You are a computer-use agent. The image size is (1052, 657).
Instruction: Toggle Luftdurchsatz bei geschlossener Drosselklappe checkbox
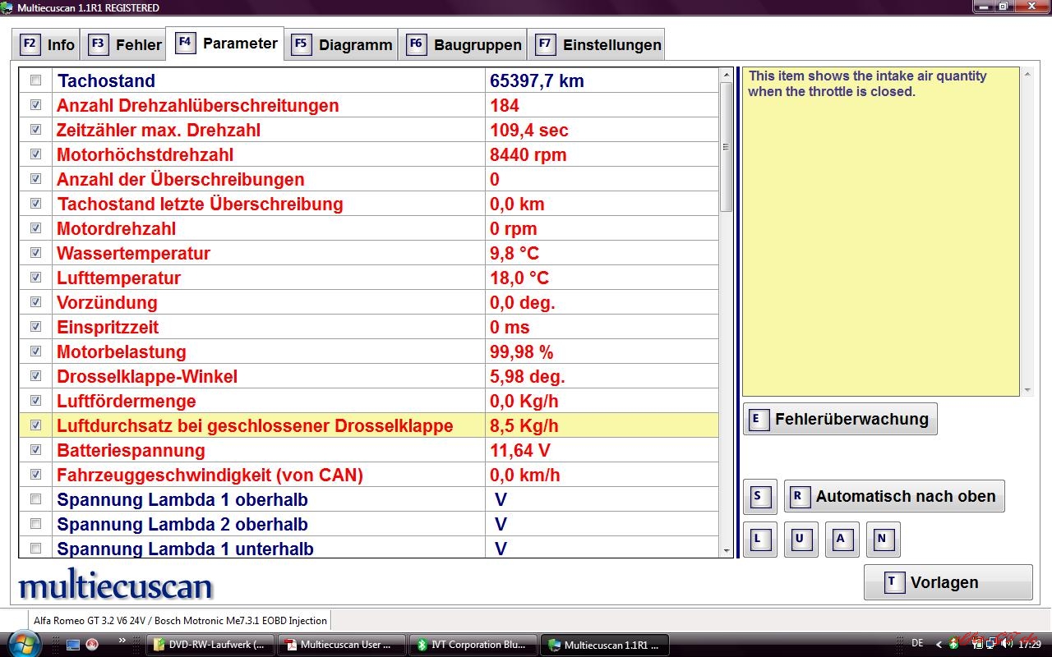[x=35, y=425]
